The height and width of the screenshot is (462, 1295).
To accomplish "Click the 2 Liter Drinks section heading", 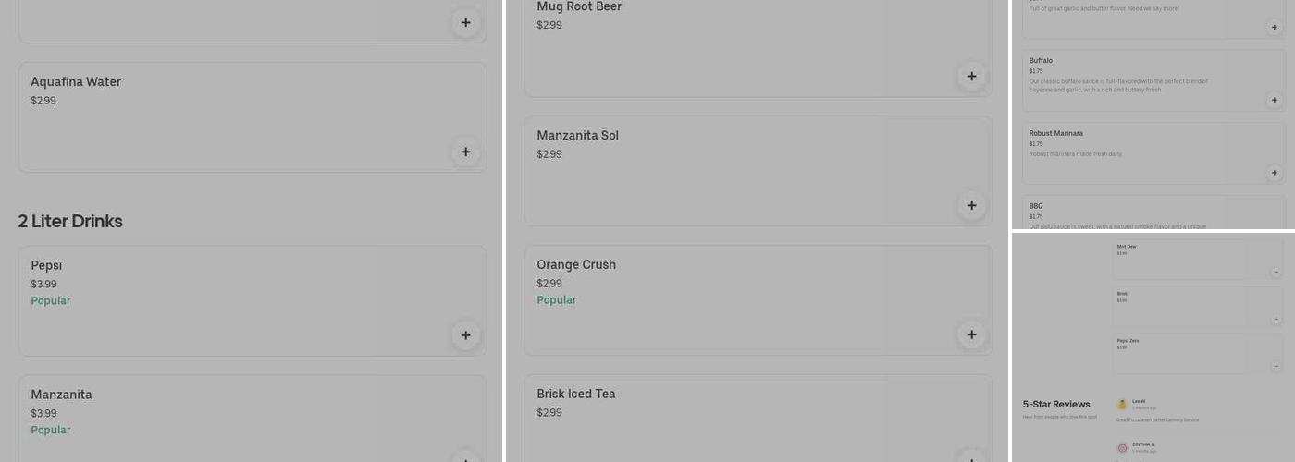I will [70, 222].
